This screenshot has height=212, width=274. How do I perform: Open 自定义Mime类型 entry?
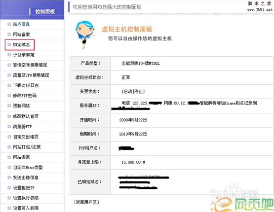click(x=28, y=167)
